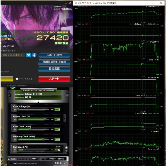Select profile slot 2
The height and width of the screenshot is (166, 166).
tap(22, 159)
